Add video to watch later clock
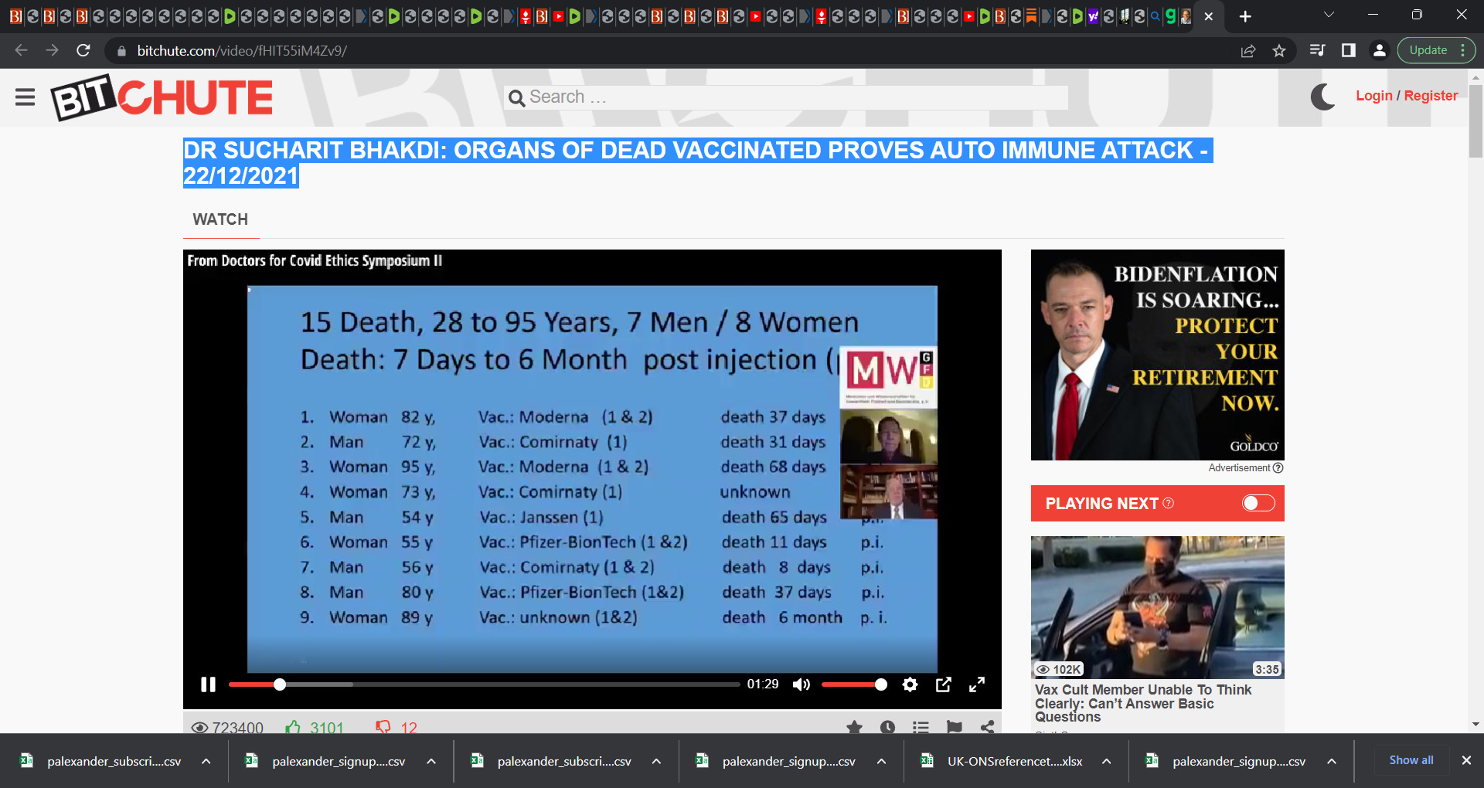Viewport: 1484px width, 788px height. point(887,727)
